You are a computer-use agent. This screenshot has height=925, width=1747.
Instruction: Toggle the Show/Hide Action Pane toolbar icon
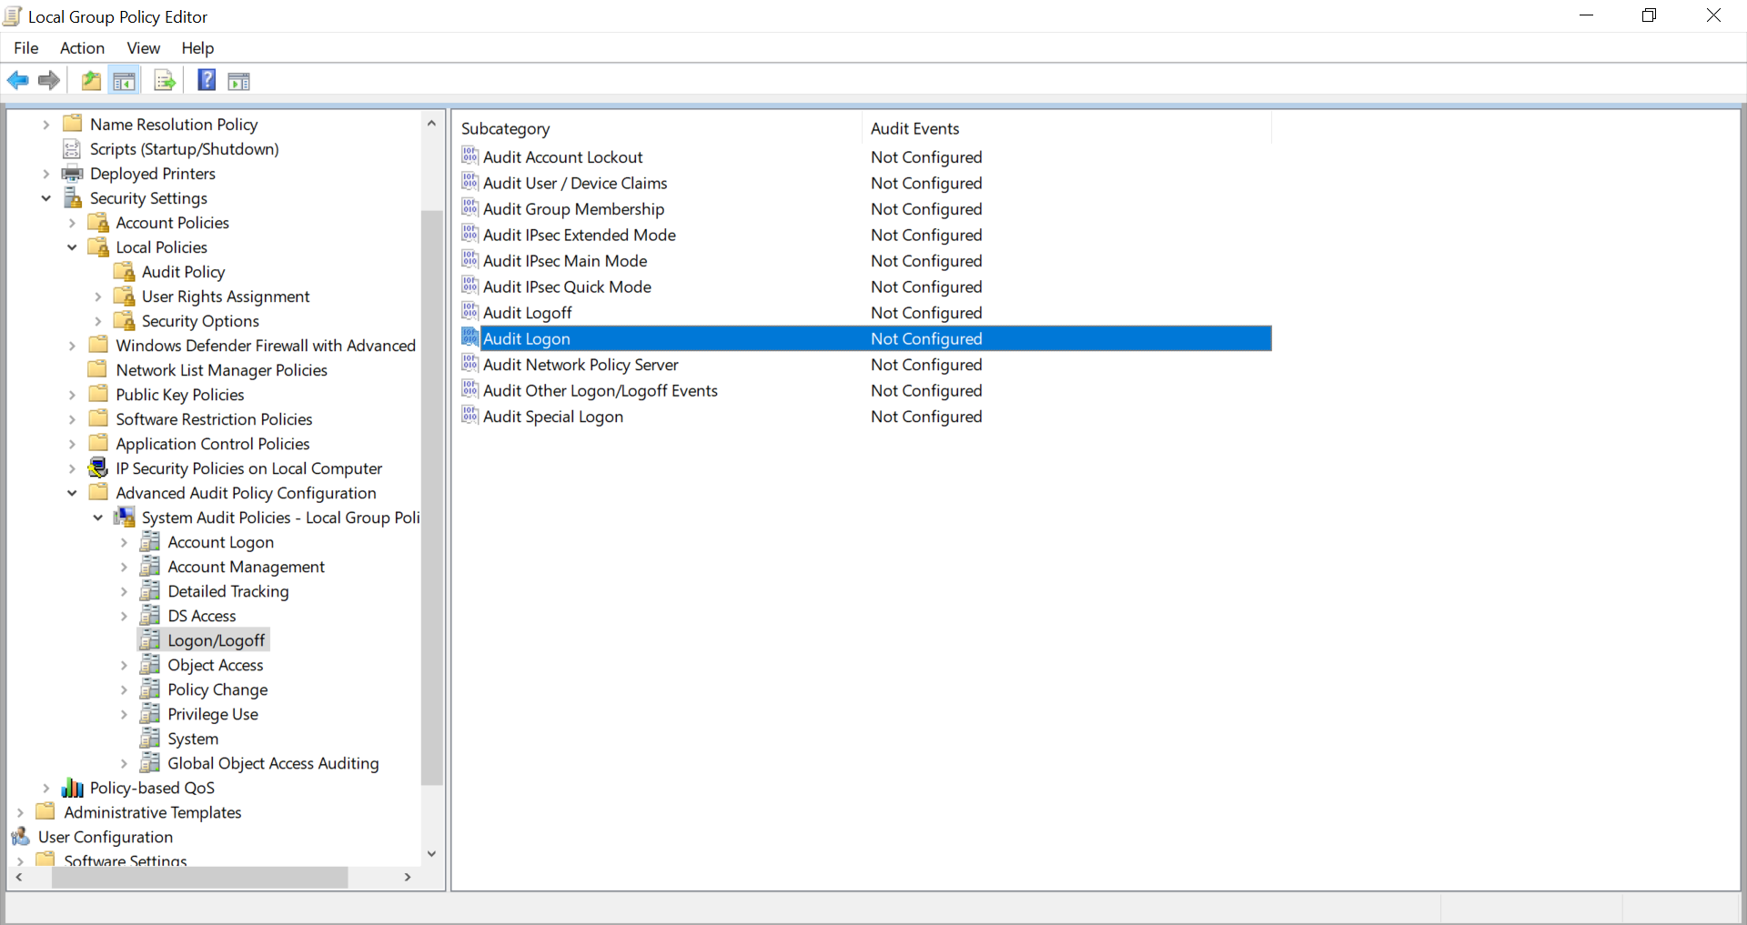click(x=238, y=80)
